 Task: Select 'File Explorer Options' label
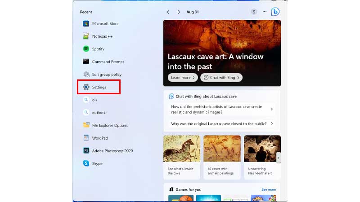(110, 125)
